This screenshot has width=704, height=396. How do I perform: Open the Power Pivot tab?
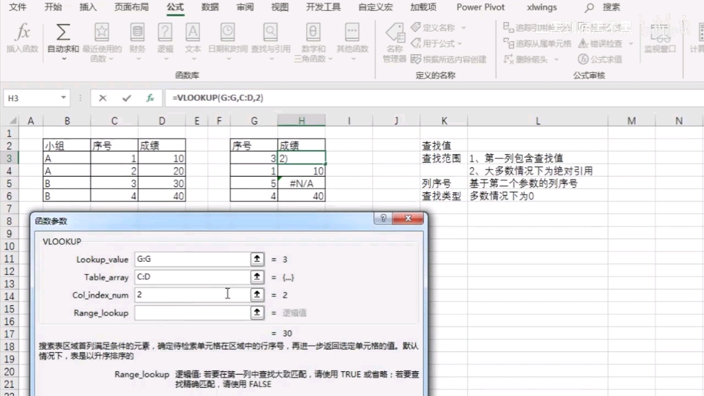pos(480,8)
